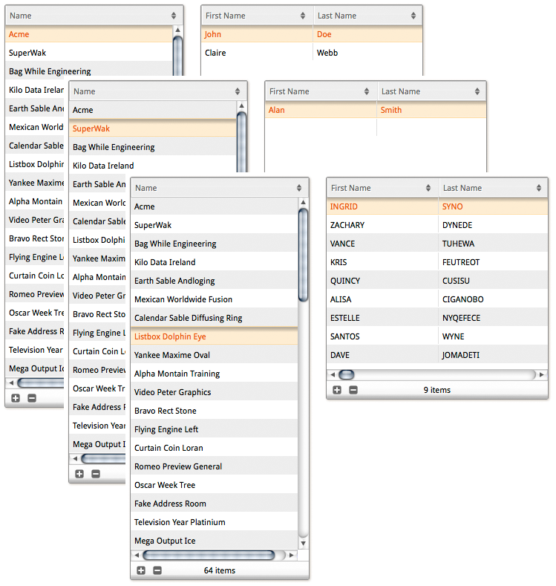
Task: Click First Name header above John
Action: click(256, 16)
